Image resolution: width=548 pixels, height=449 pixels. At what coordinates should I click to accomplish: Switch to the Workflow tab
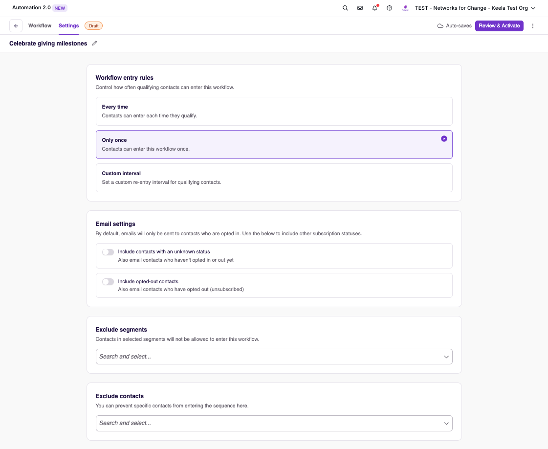pyautogui.click(x=40, y=25)
